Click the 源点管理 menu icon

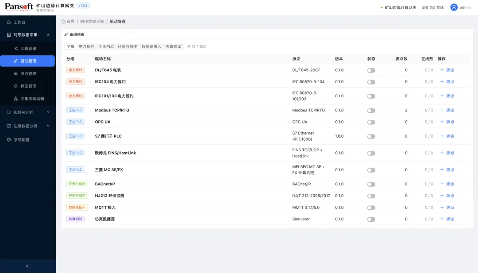[15, 73]
